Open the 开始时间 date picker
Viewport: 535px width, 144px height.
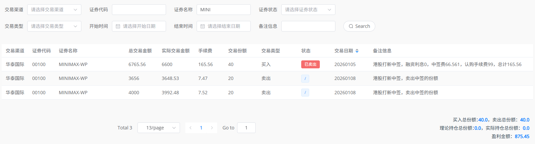click(x=139, y=26)
